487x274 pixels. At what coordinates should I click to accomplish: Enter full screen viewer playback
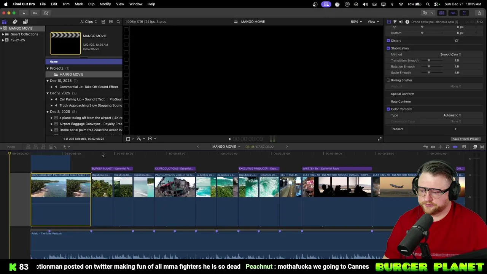[x=379, y=139]
